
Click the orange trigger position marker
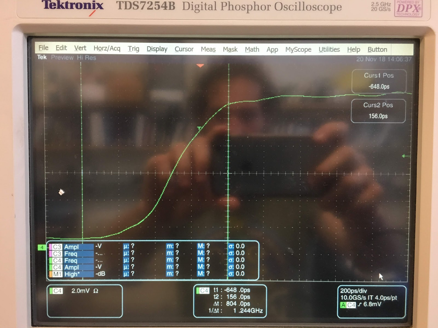click(200, 66)
